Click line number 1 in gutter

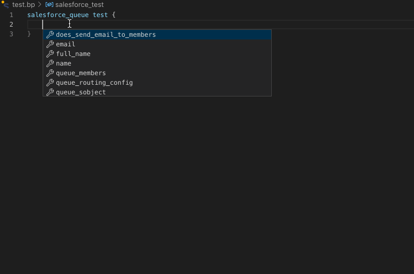coord(11,15)
